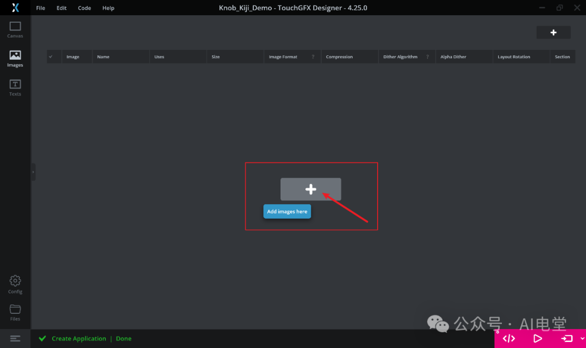Open the Code menu

(84, 8)
